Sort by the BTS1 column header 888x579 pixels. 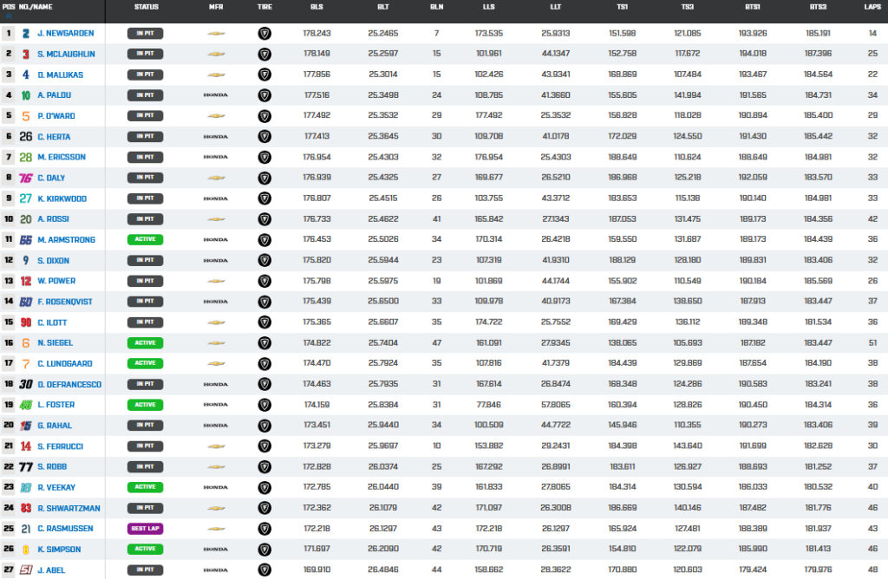click(x=753, y=7)
